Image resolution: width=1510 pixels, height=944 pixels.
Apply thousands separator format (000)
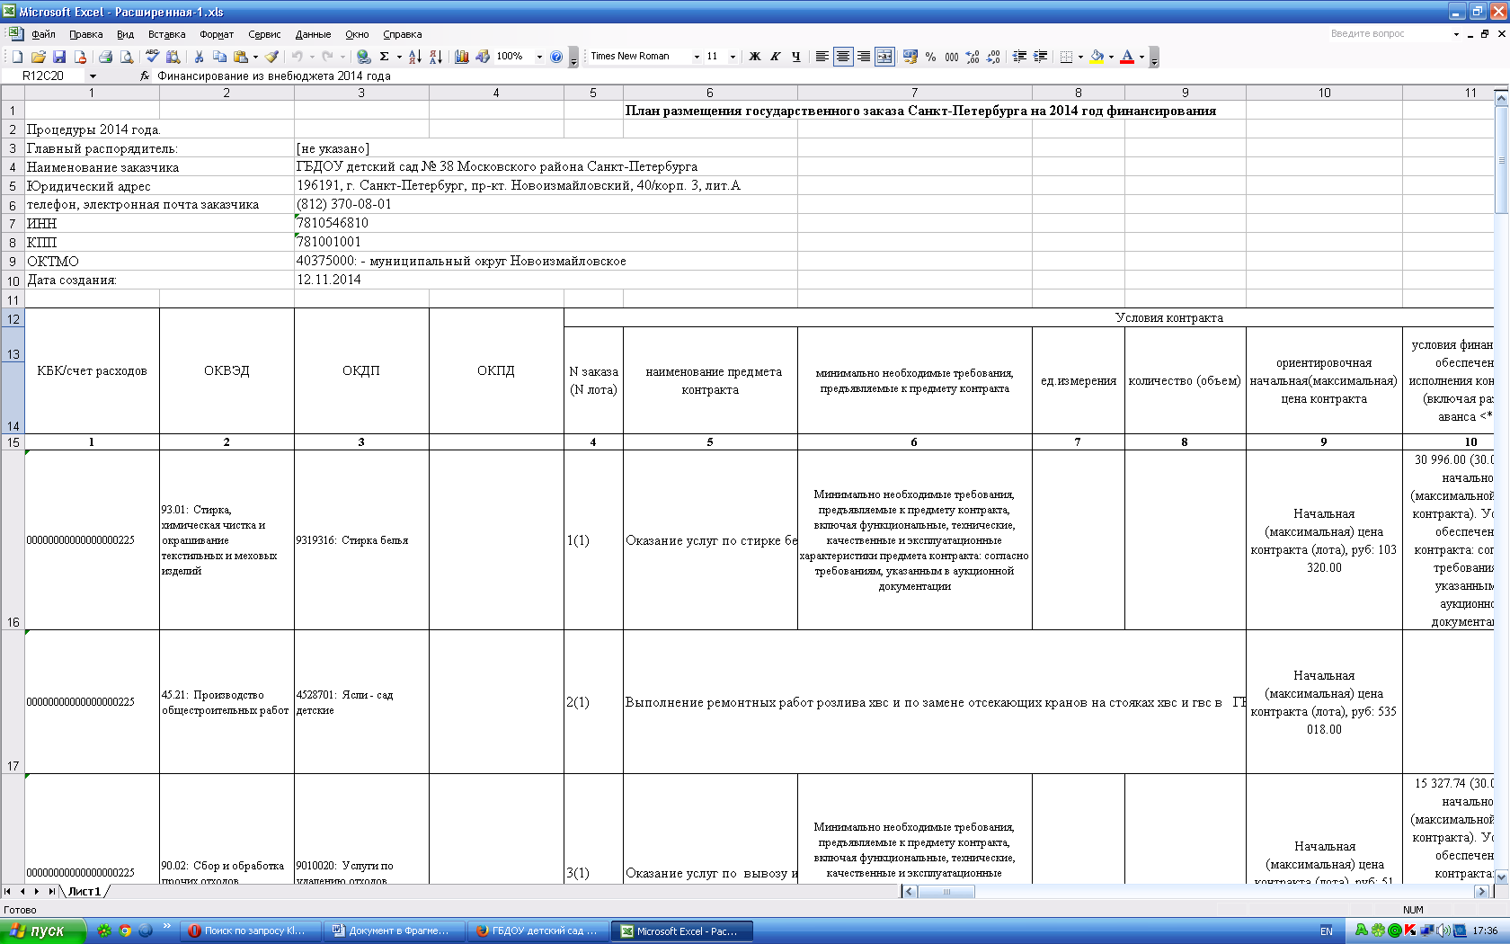[952, 57]
